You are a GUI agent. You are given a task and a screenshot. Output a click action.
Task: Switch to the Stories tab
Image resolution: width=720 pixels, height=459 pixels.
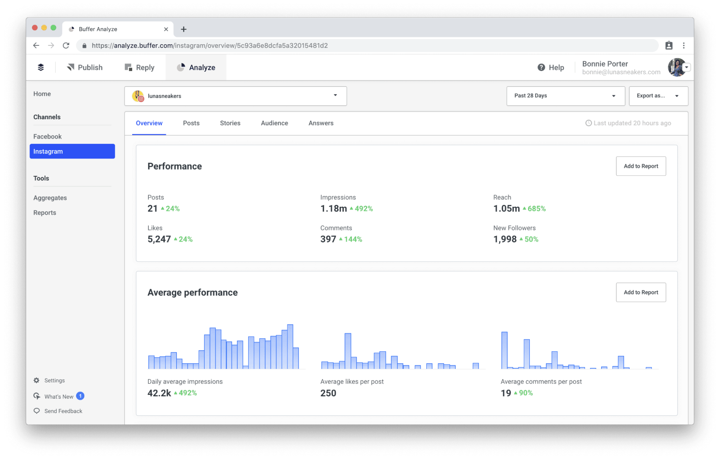coord(231,123)
